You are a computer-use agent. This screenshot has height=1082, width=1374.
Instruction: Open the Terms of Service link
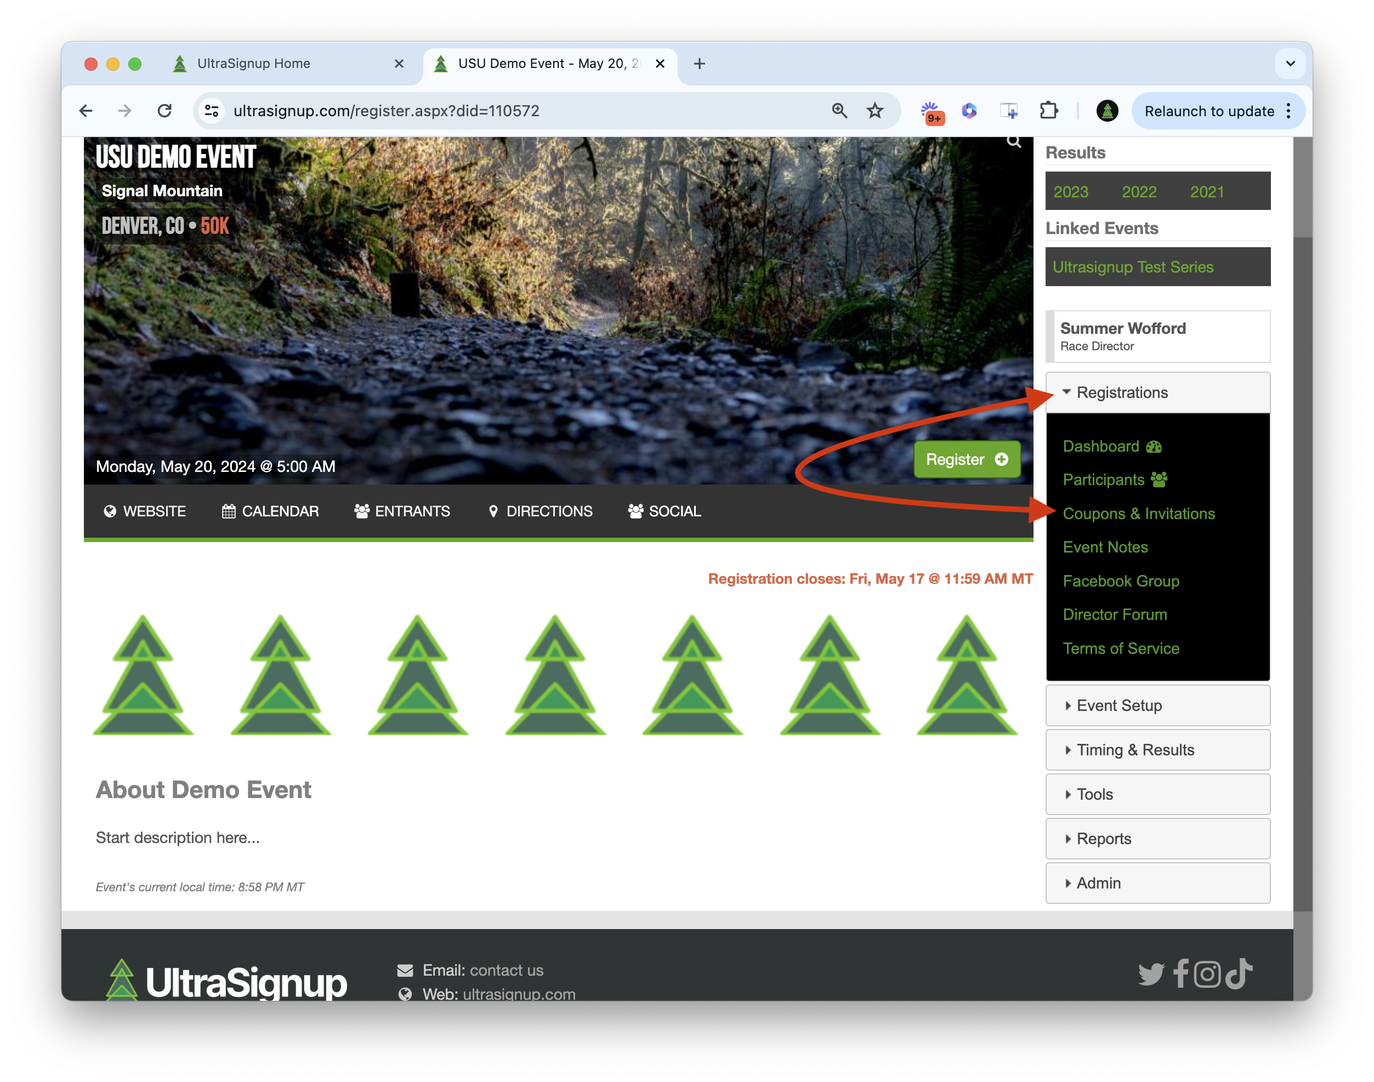pos(1121,648)
